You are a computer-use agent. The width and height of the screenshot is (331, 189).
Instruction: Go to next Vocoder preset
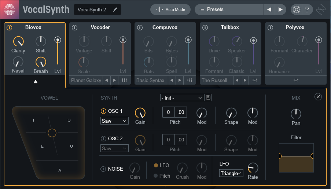pyautogui.click(x=114, y=80)
